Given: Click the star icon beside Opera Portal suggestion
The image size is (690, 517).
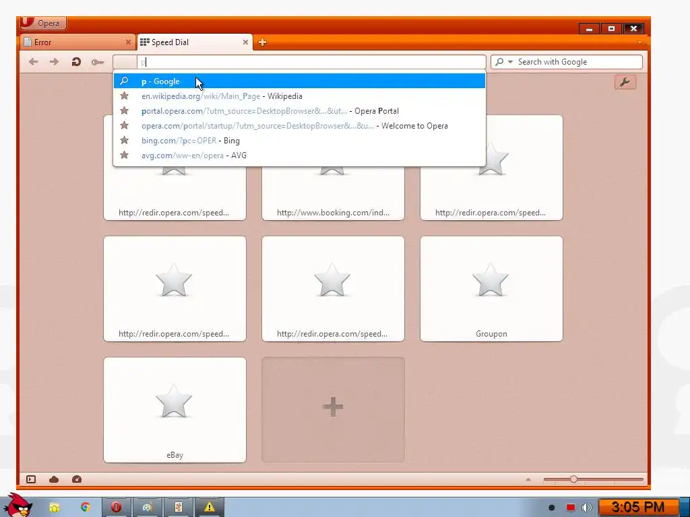Looking at the screenshot, I should click(x=125, y=110).
